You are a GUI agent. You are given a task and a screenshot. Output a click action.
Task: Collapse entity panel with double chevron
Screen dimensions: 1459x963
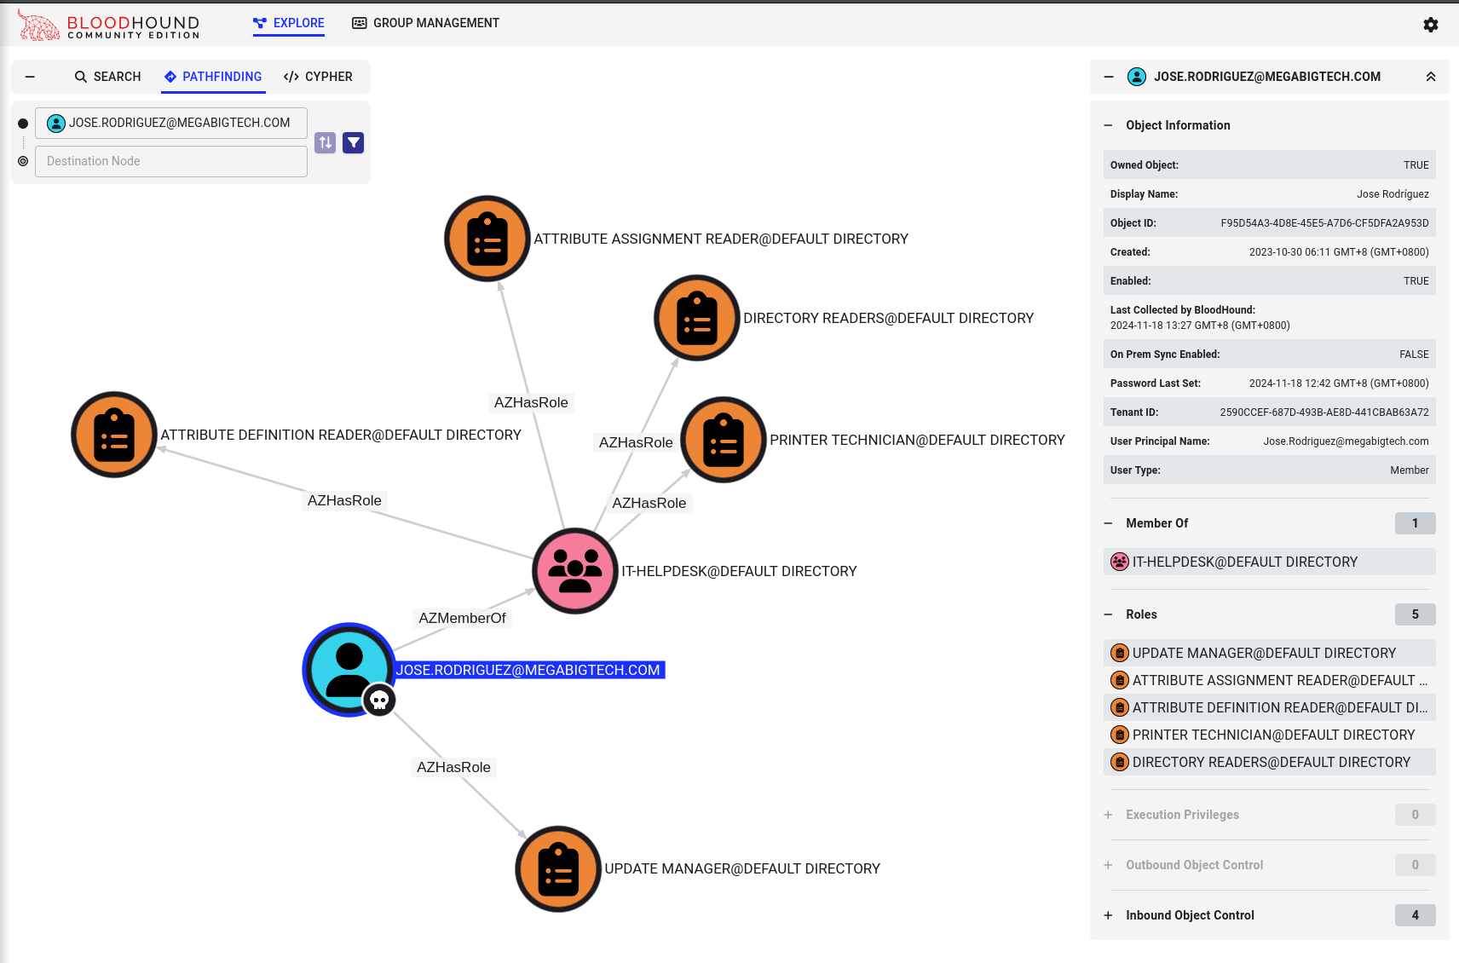[x=1430, y=77]
